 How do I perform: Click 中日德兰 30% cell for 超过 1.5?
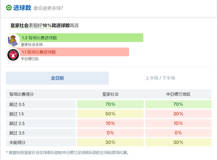(178, 114)
